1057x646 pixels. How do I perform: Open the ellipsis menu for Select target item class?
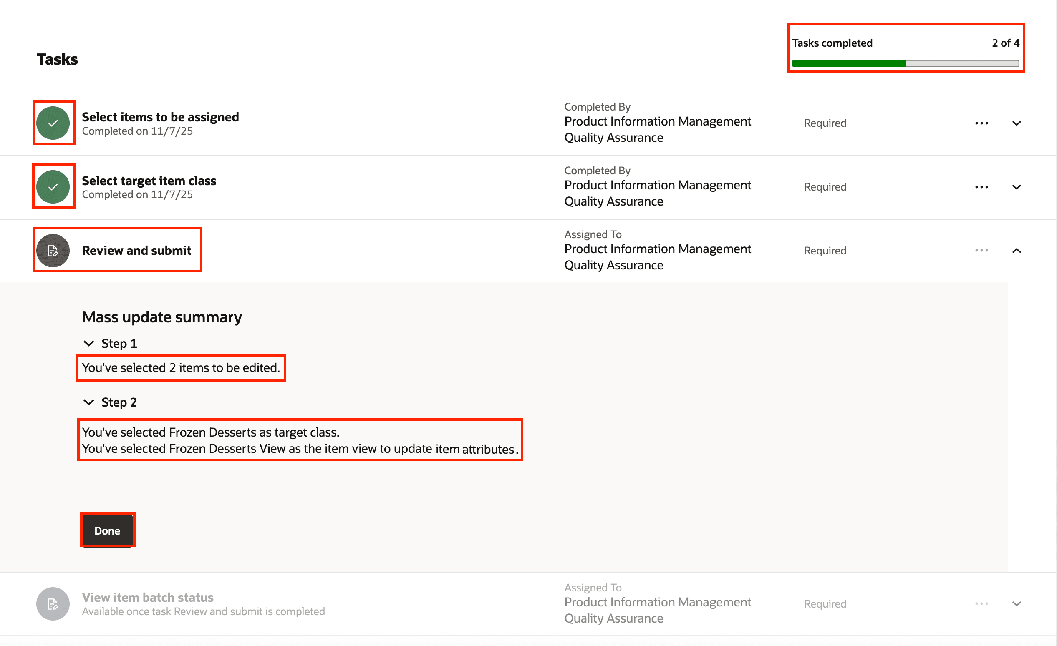pyautogui.click(x=981, y=186)
